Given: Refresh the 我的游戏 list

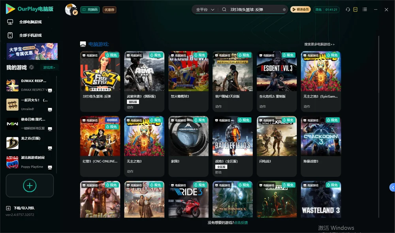Looking at the screenshot, I should [x=32, y=67].
